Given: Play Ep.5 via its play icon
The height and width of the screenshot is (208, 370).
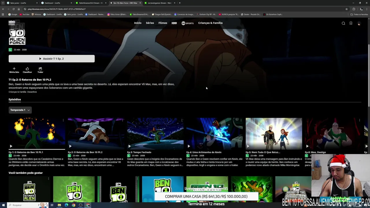Looking at the screenshot, I should click(x=248, y=146).
